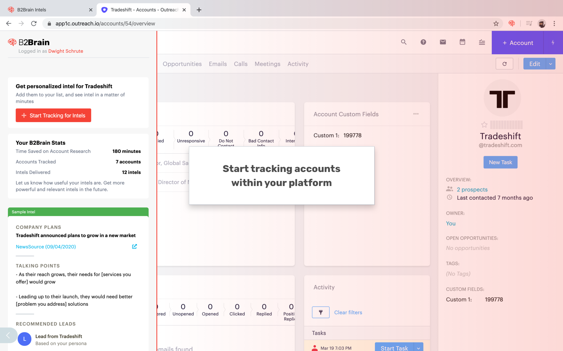563x351 pixels.
Task: Click Clear filters link
Action: [348, 312]
